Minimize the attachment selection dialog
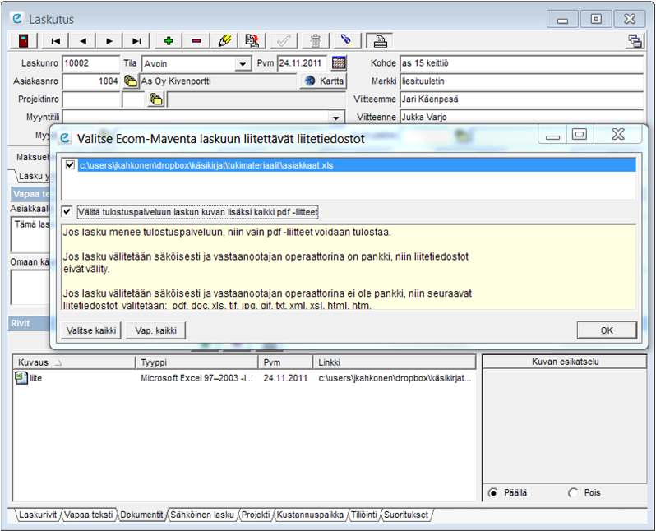The height and width of the screenshot is (531, 656). 552,135
